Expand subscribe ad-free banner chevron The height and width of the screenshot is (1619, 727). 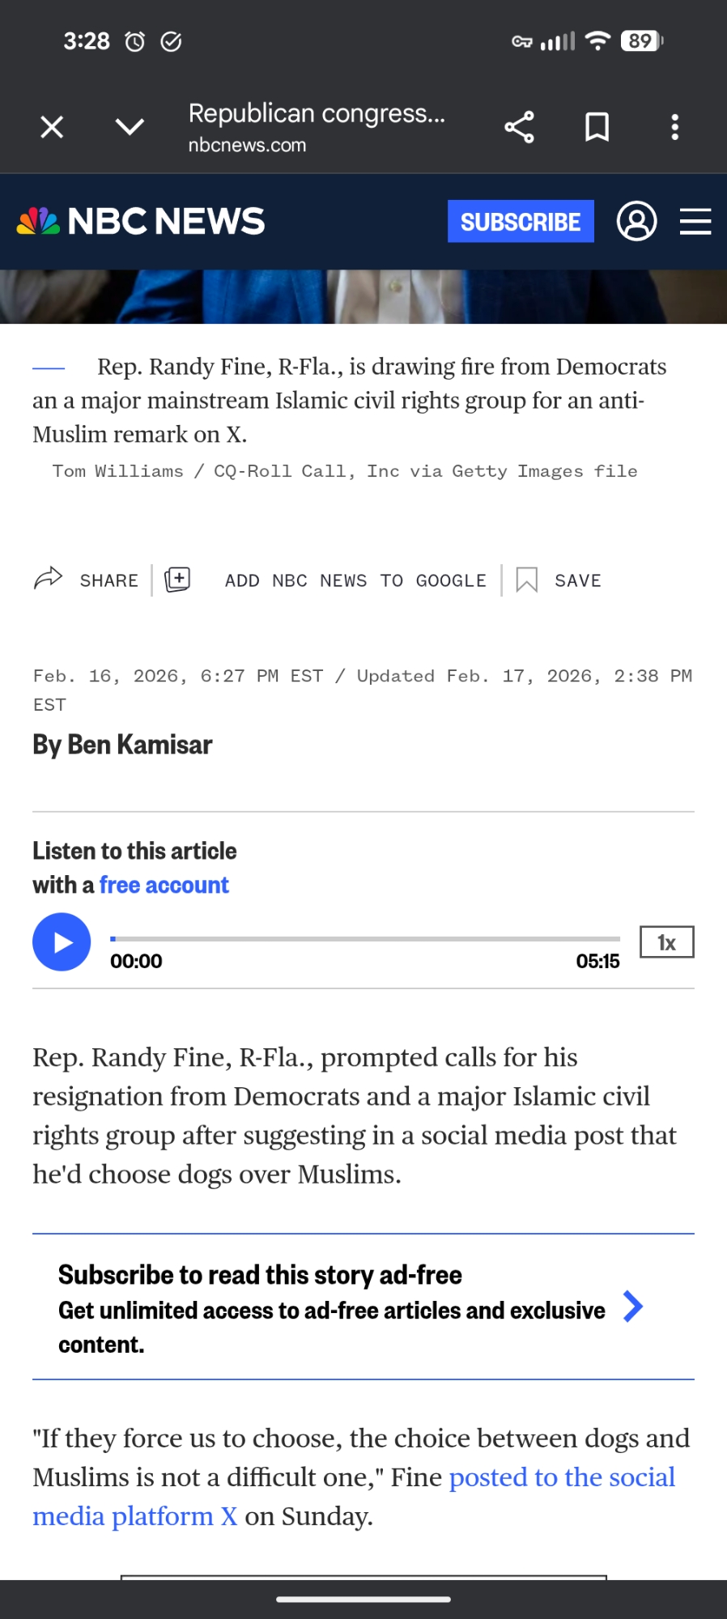(x=633, y=1306)
